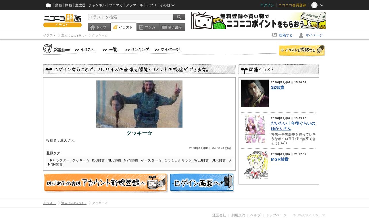The image size is (369, 223).
Task: Click イラスト in the top breadcrumb
Action: [49, 35]
